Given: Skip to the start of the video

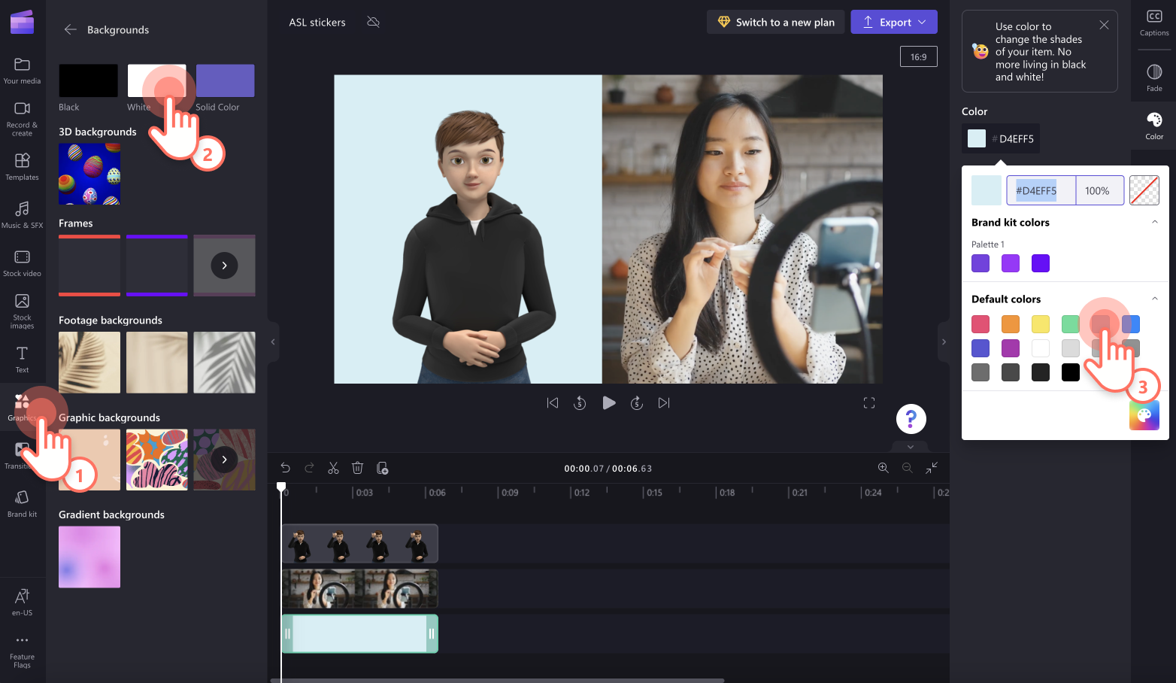Looking at the screenshot, I should tap(553, 403).
